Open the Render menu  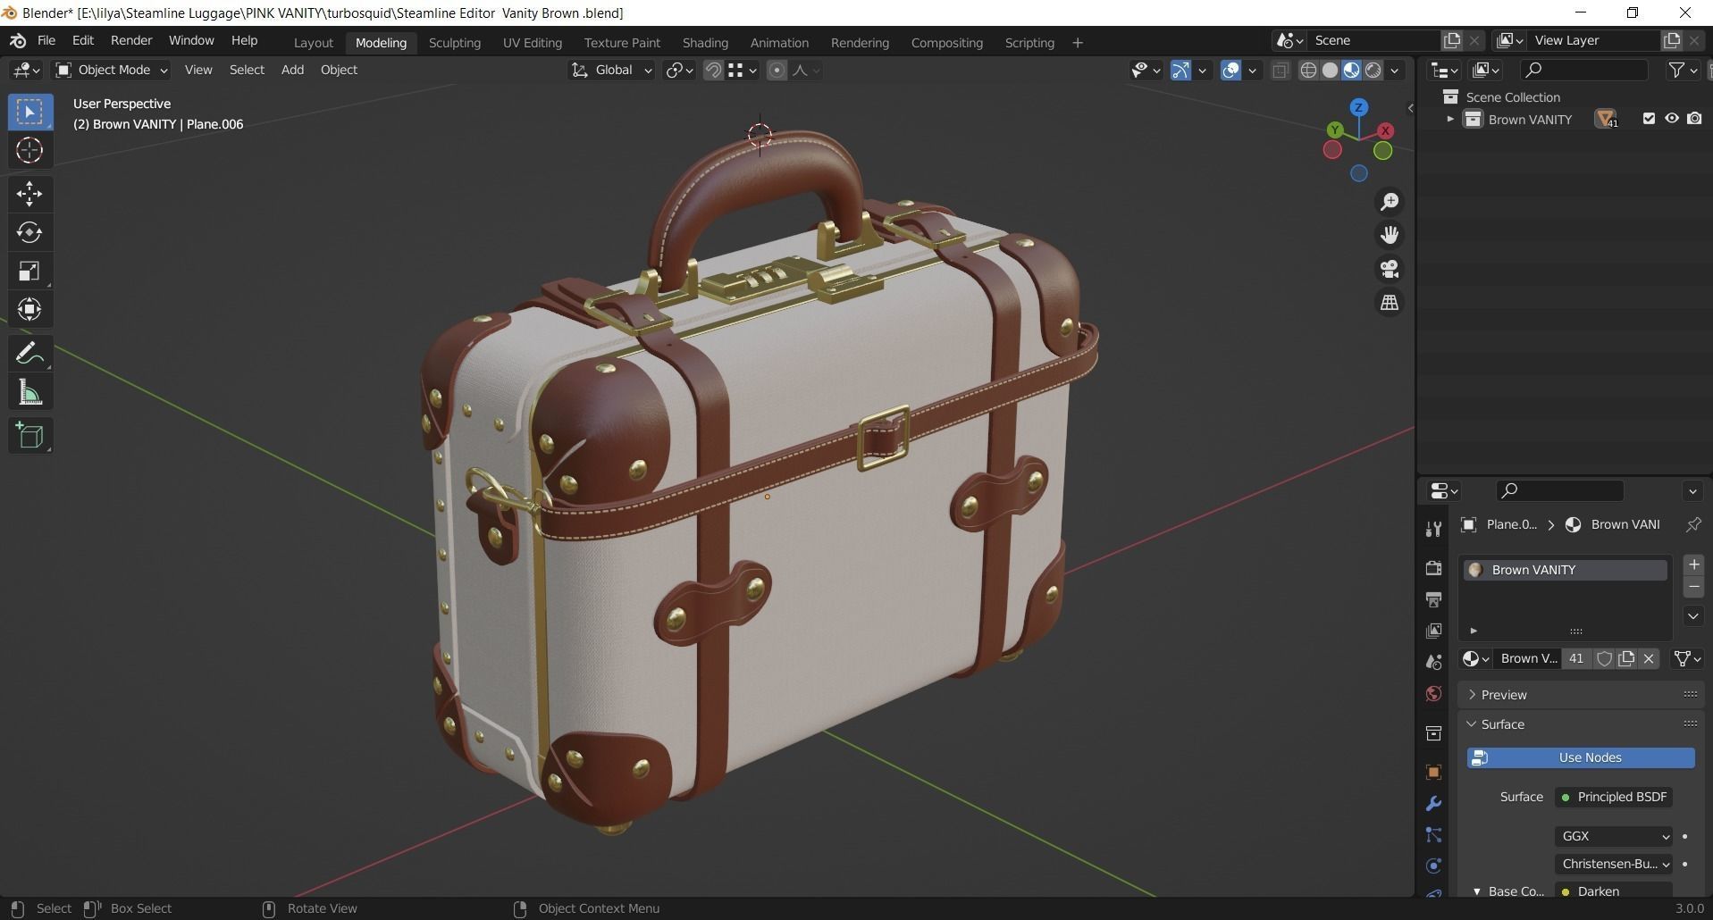131,41
